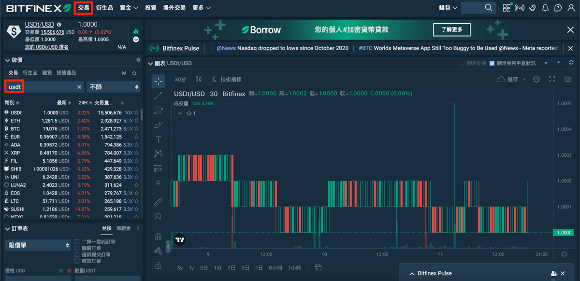Open the 更多 dropdown menu
Viewport: 580px width, 281px height.
[x=202, y=8]
